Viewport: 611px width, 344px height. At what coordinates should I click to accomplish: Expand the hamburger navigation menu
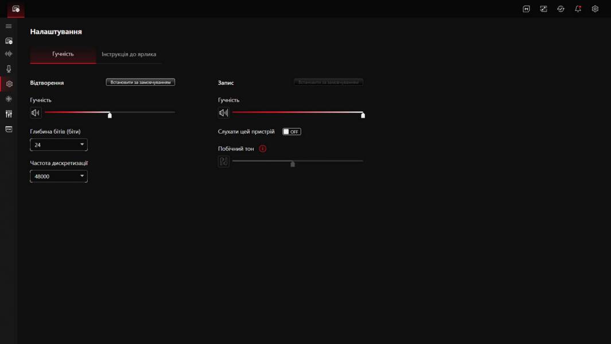pyautogui.click(x=9, y=26)
